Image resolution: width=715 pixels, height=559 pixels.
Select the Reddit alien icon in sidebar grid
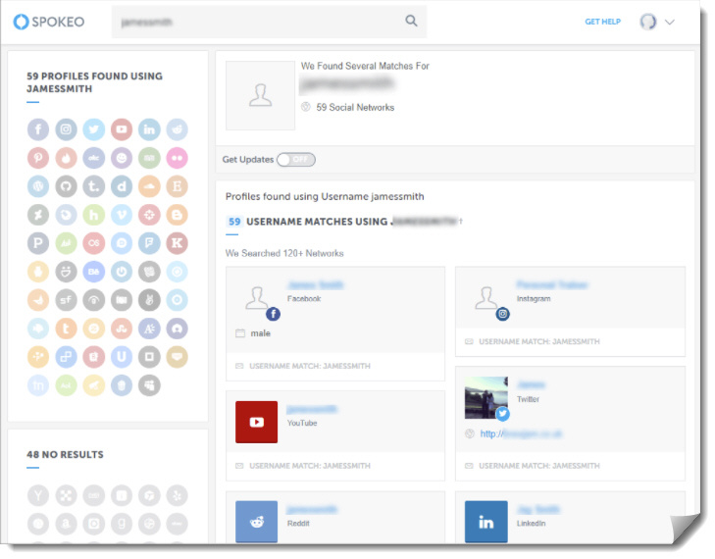tap(177, 129)
